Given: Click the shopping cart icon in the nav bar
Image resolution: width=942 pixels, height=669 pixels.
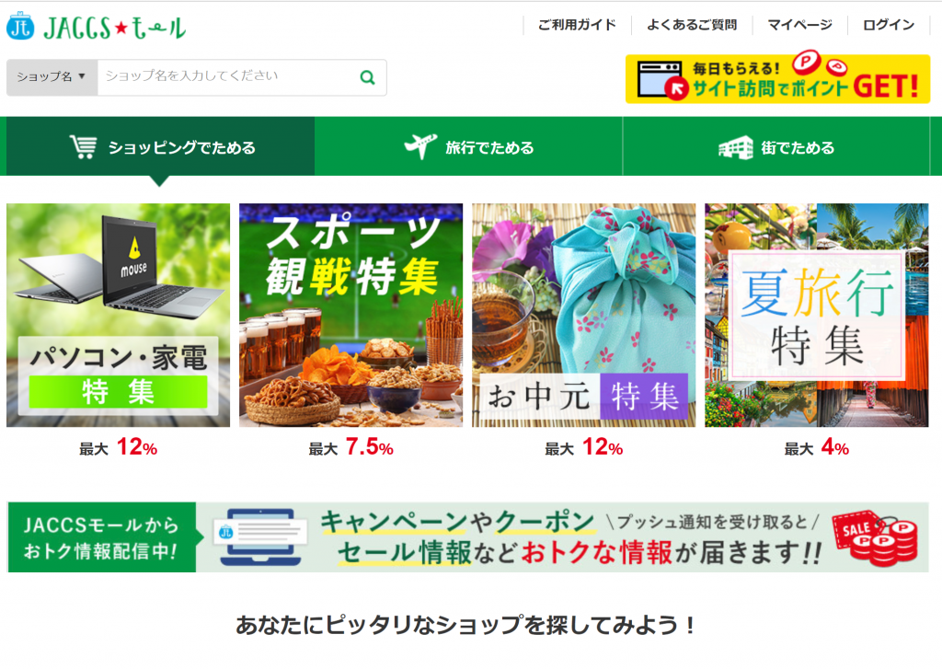Looking at the screenshot, I should coord(83,146).
